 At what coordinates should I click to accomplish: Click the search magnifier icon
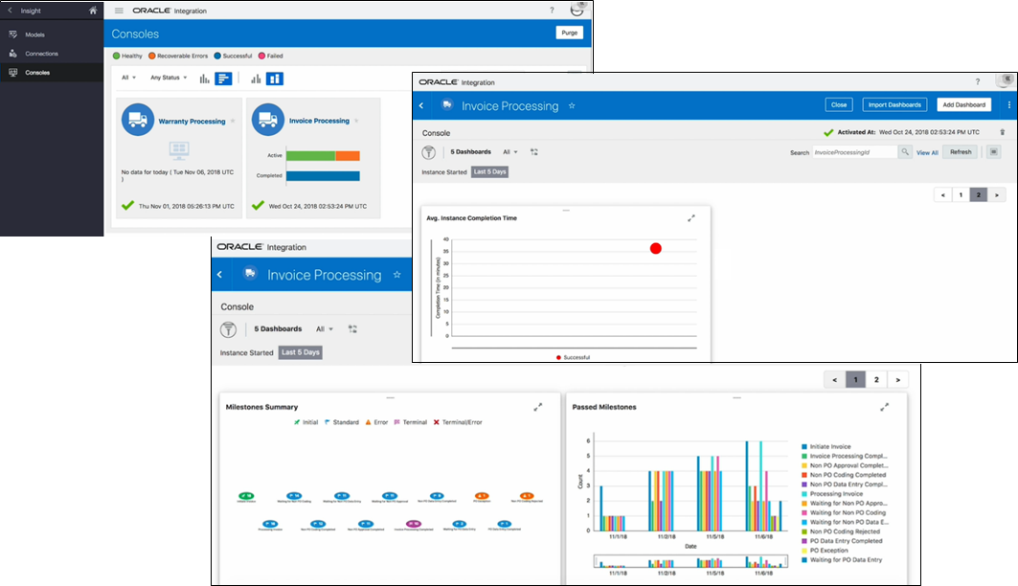[905, 152]
